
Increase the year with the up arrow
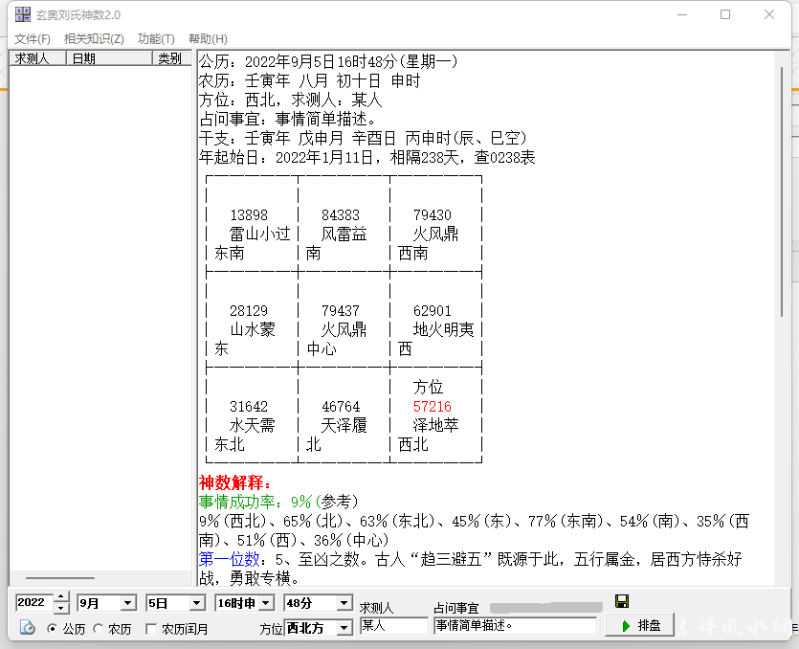[x=61, y=598]
